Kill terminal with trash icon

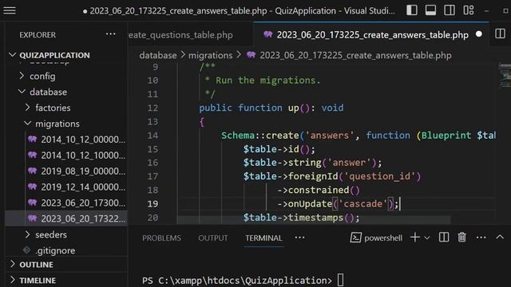[461, 238]
